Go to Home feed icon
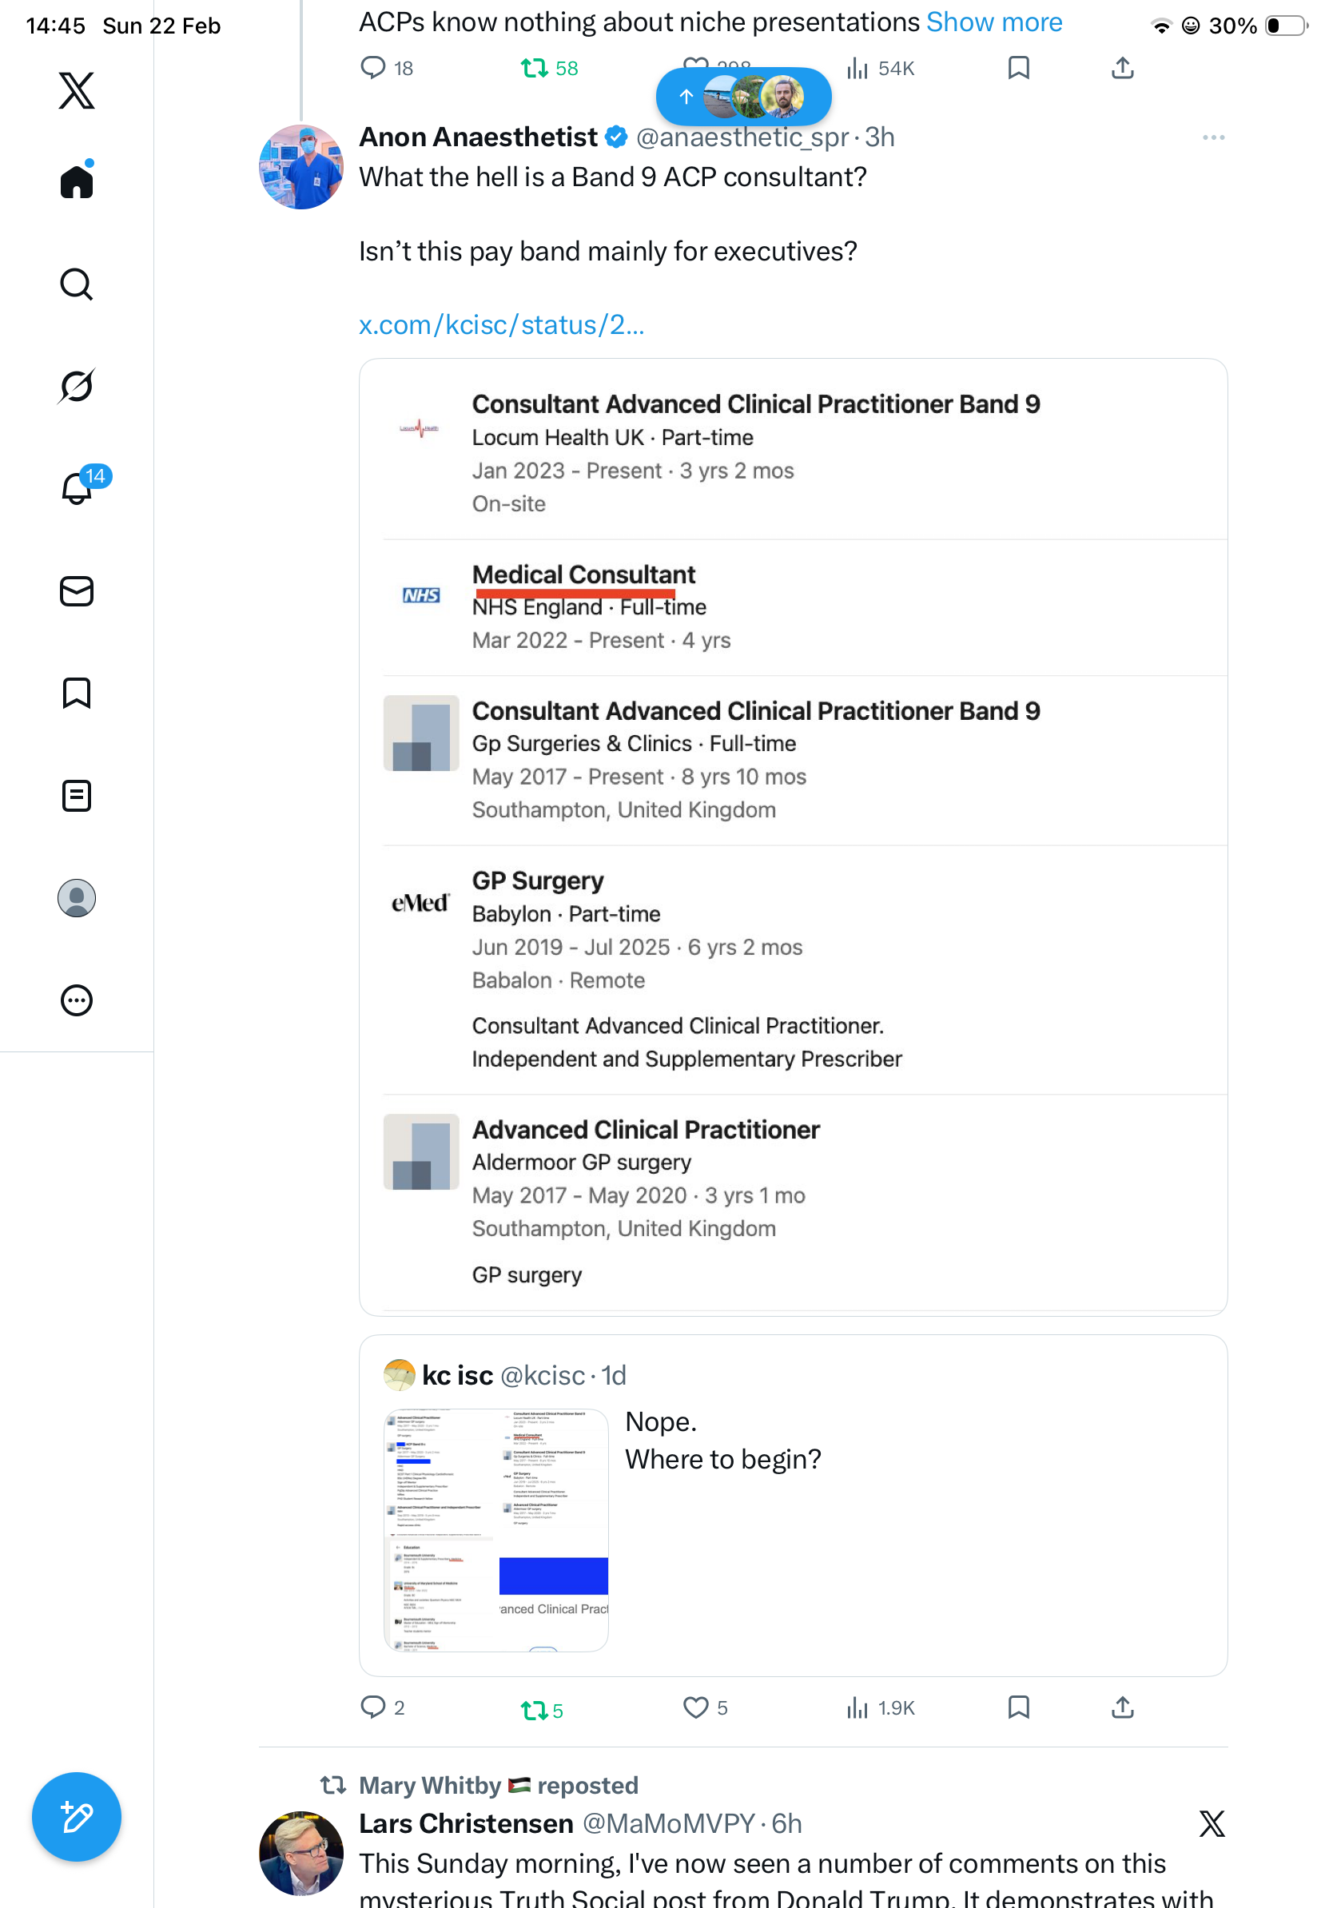 (x=77, y=181)
